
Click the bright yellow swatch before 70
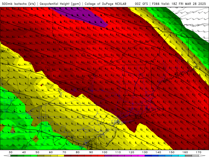tap(61, 156)
